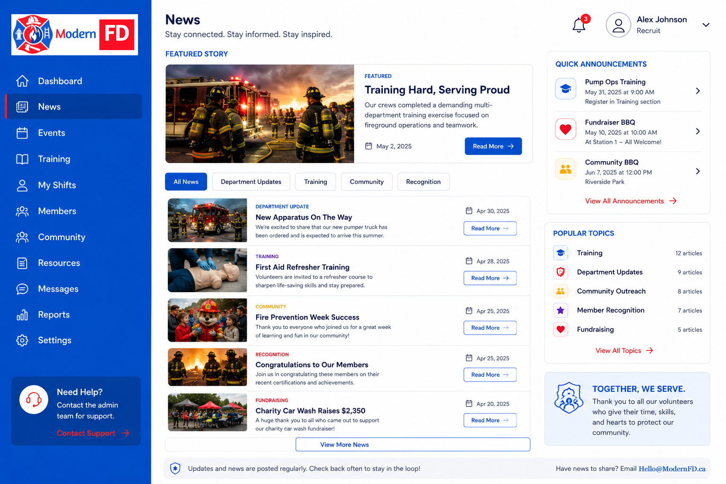Click the Congratulations to Our Members headline
Image resolution: width=726 pixels, height=484 pixels.
(312, 365)
